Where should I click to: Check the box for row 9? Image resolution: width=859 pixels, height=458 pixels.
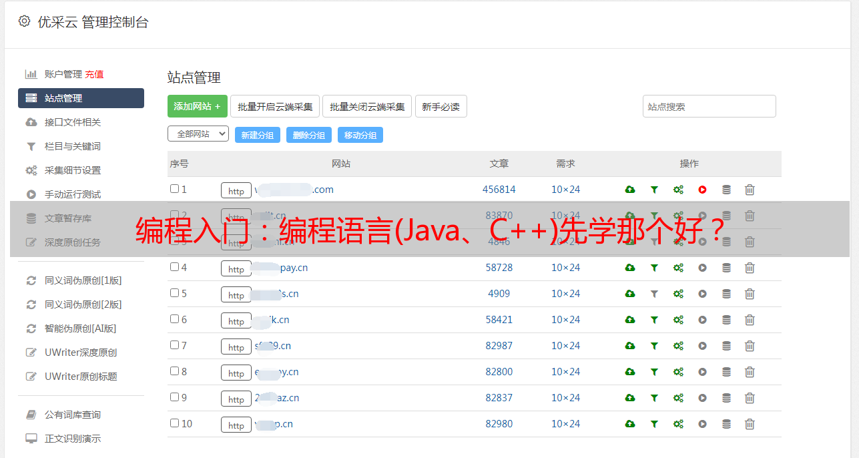(x=174, y=397)
